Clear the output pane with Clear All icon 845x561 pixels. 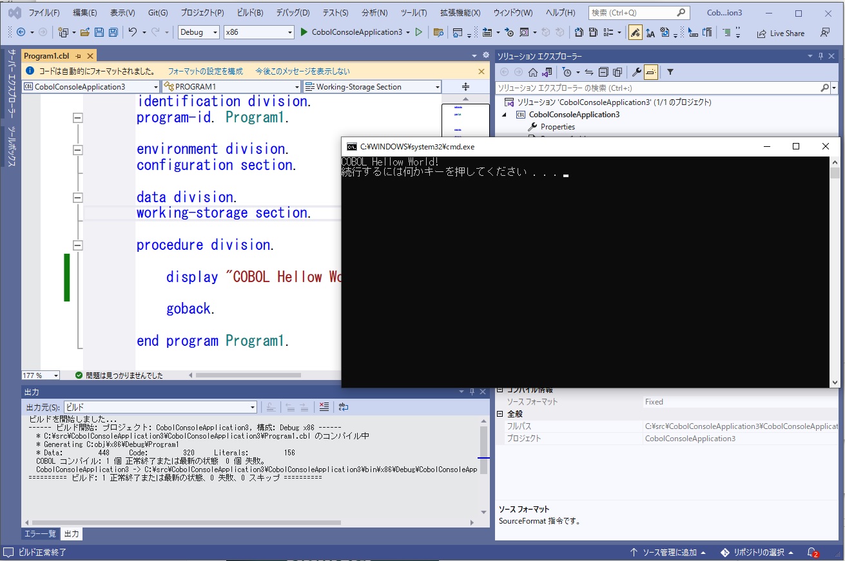(x=324, y=407)
